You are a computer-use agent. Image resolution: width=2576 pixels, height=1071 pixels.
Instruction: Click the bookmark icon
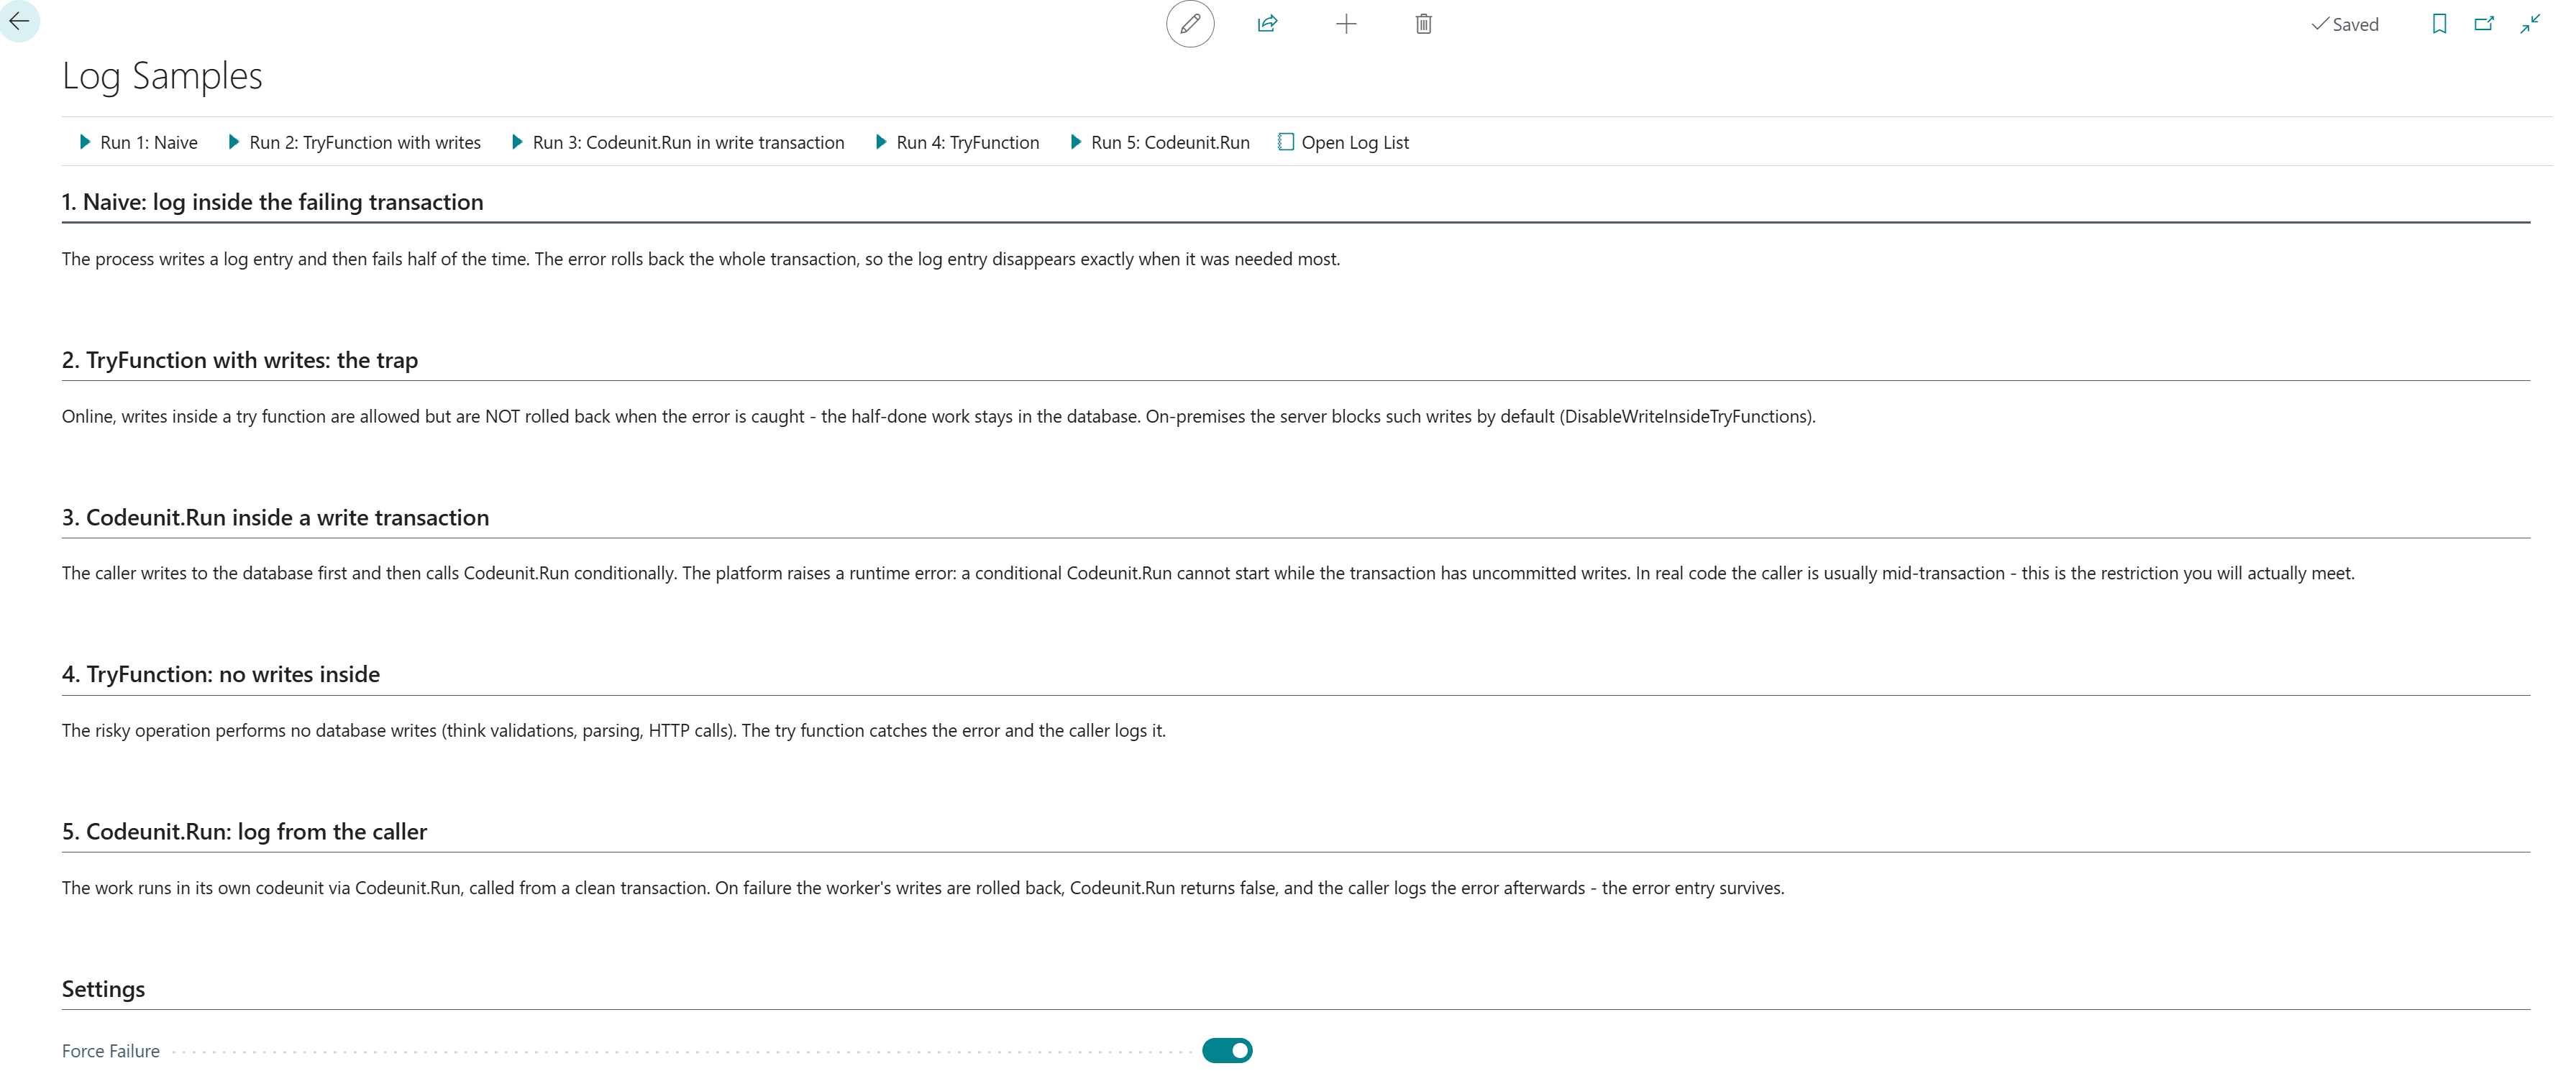[x=2439, y=24]
